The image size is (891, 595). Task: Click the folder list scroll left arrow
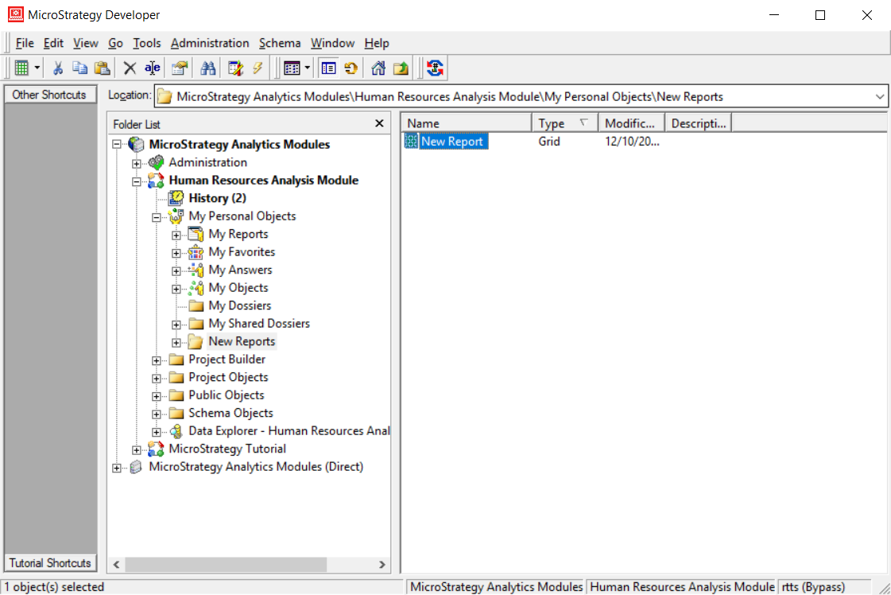click(117, 564)
